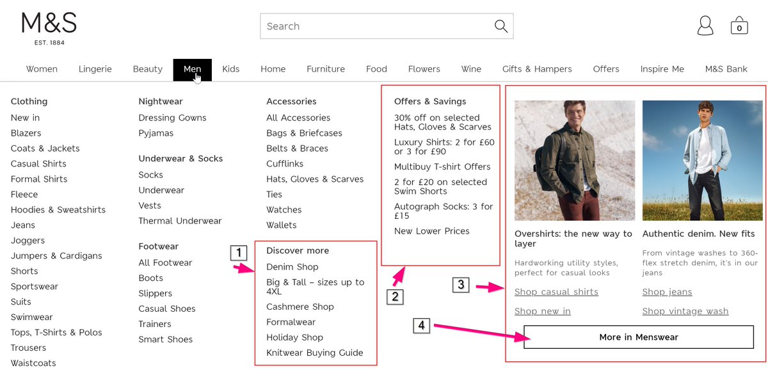The height and width of the screenshot is (377, 768).
Task: Open New Lower Prices
Action: point(432,231)
